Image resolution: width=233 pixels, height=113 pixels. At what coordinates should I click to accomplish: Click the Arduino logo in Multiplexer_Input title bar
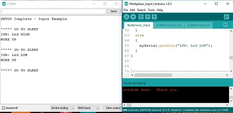[126, 4]
